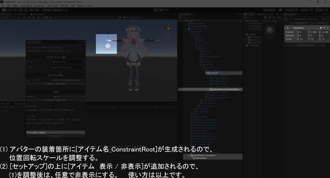This screenshot has width=330, height=178.
Task: Click the セットアップ button
Action: 56,136
